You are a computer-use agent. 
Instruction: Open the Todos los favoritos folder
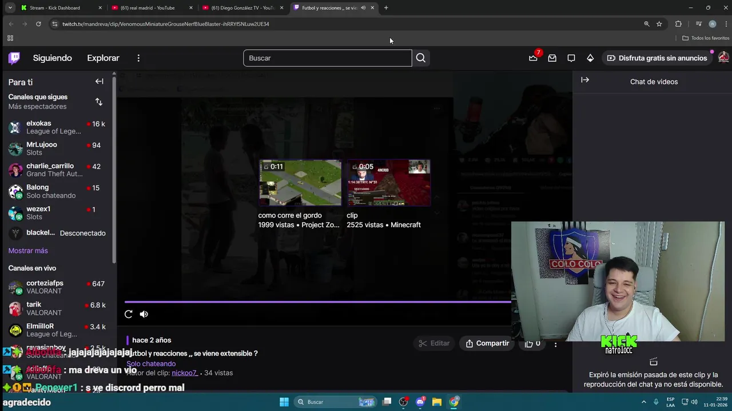tap(706, 38)
